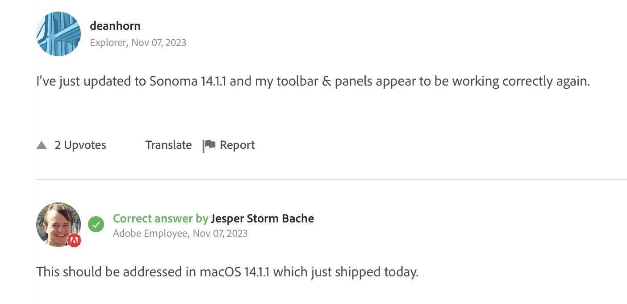
Task: Click the red Adobe badge on Jesper's avatar
Action: [74, 241]
